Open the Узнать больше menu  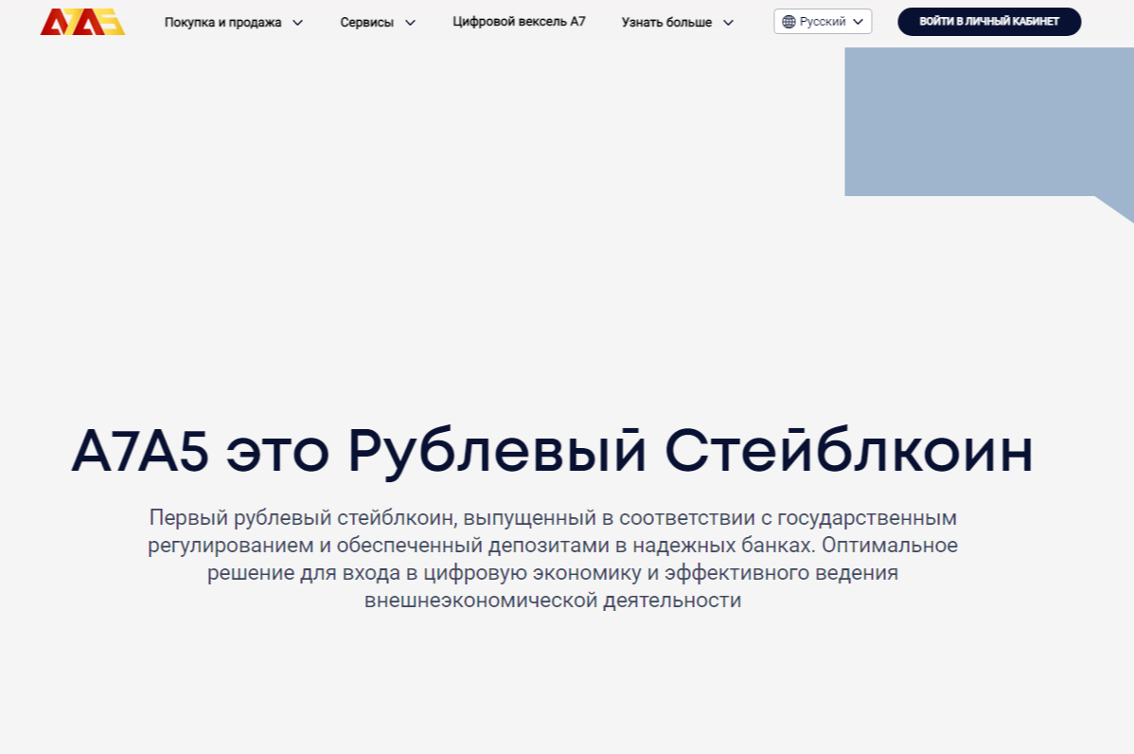(666, 22)
